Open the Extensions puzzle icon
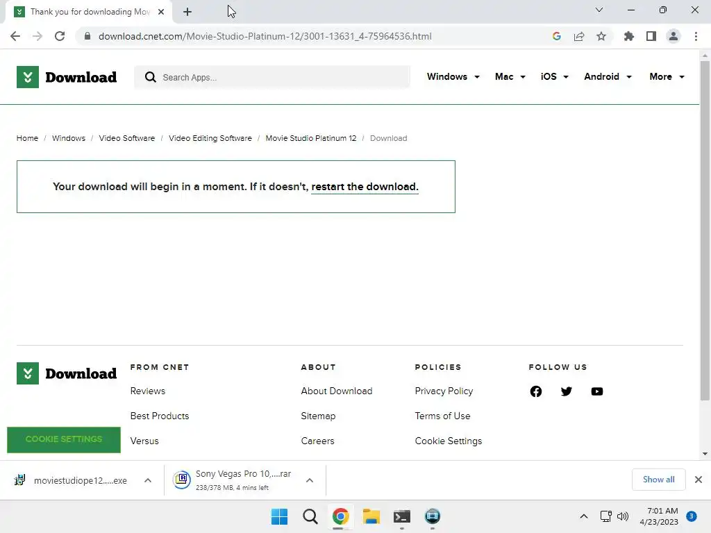 (629, 36)
